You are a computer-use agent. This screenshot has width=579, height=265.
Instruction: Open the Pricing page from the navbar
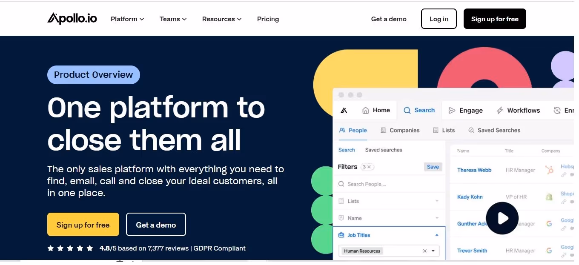(268, 19)
